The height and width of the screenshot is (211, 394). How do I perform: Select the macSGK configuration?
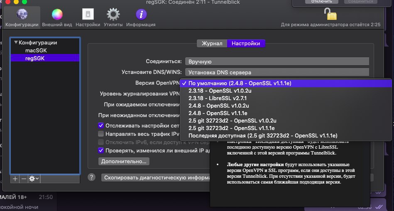(36, 50)
